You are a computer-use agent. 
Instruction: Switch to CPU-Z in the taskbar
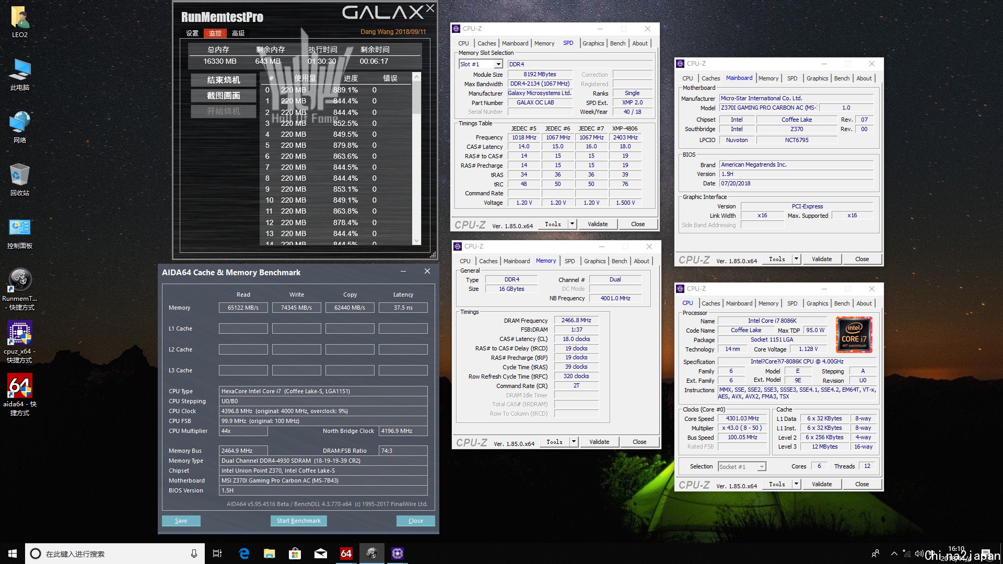click(x=398, y=554)
